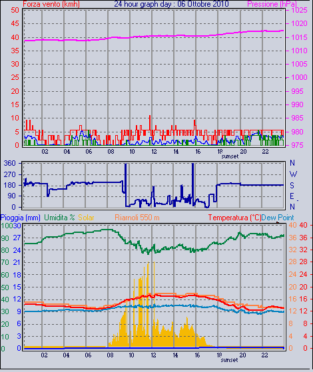Click hour label 06 under the wind speed chart

[89, 151]
